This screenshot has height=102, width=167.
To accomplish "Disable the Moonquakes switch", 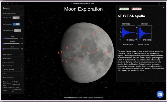I will [16, 24].
